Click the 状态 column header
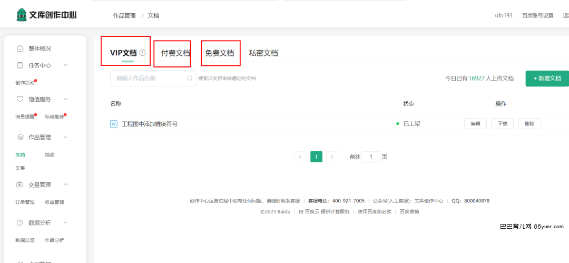The image size is (569, 263). [x=409, y=103]
